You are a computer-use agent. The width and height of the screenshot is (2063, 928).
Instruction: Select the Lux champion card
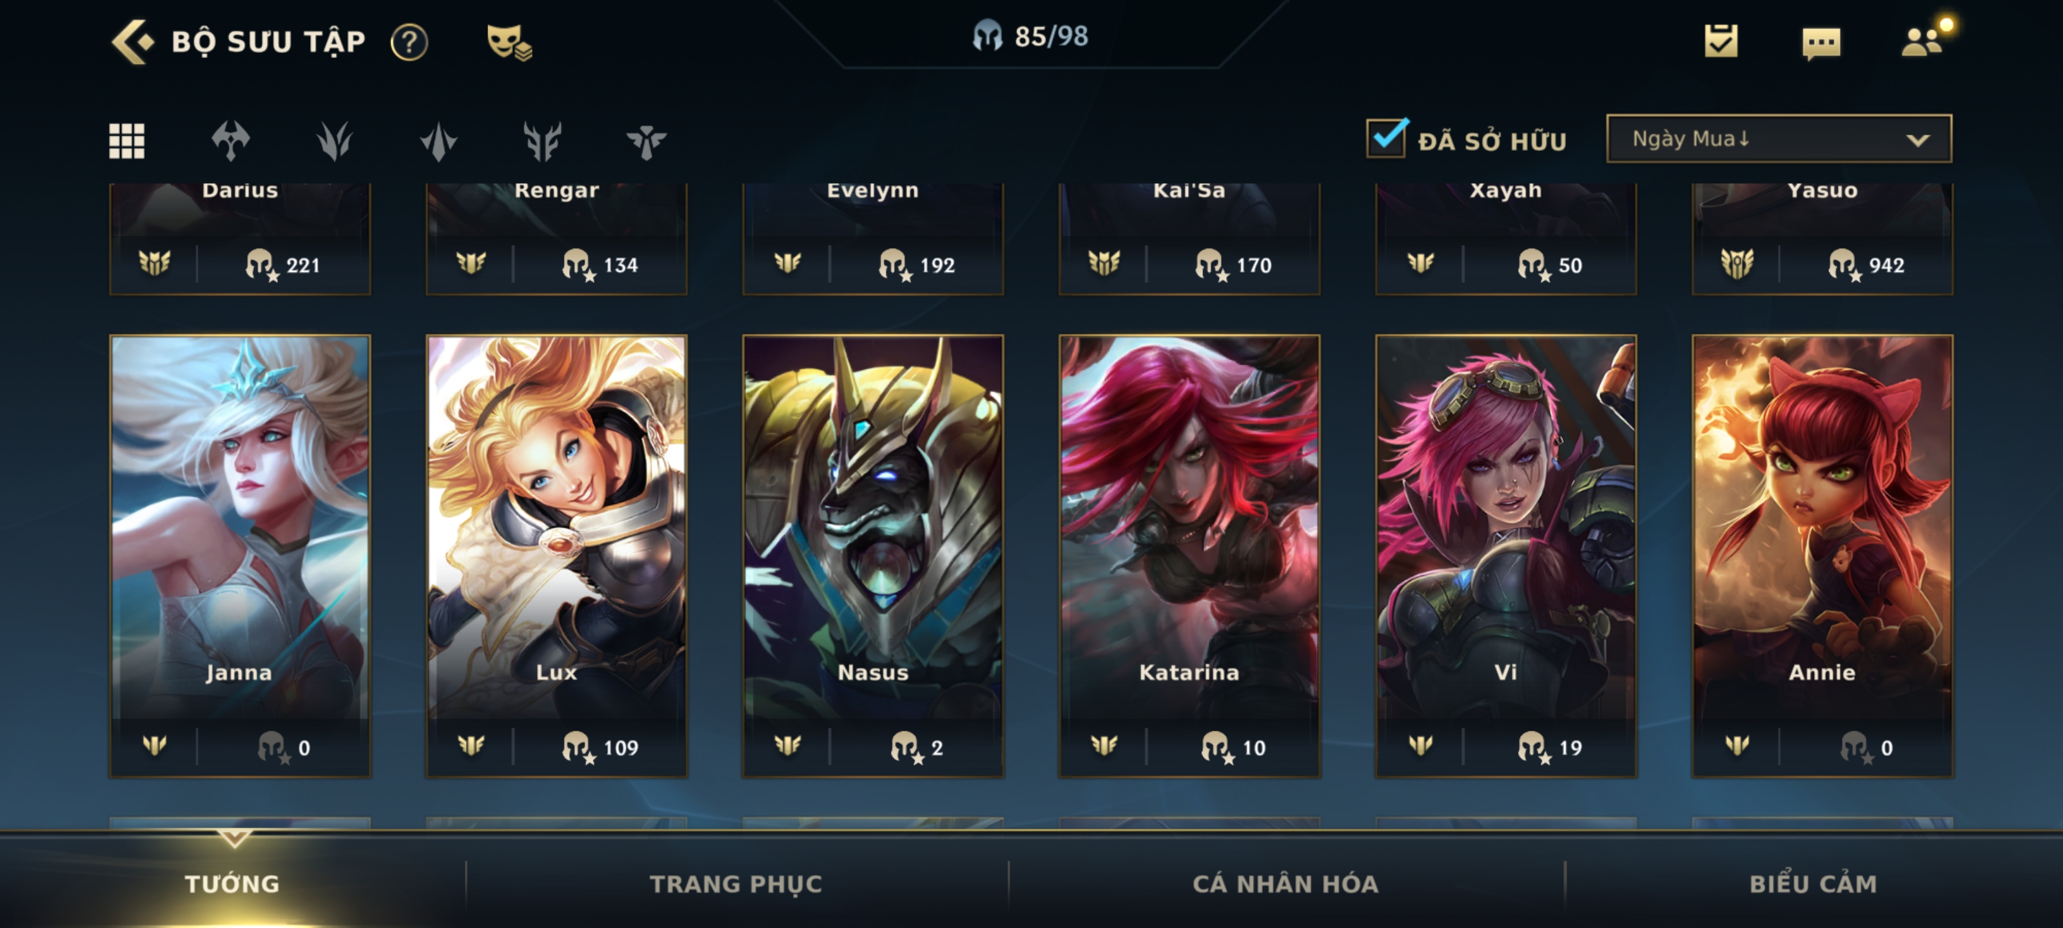[x=556, y=556]
